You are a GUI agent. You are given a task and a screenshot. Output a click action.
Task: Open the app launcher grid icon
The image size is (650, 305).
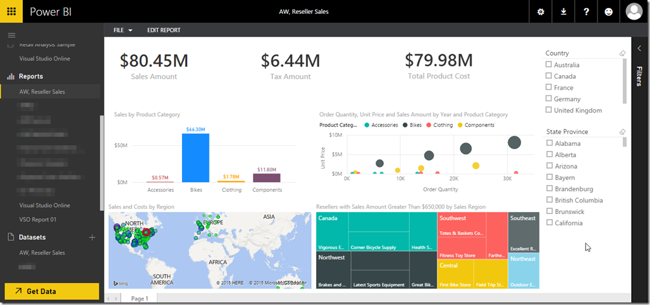pos(11,11)
